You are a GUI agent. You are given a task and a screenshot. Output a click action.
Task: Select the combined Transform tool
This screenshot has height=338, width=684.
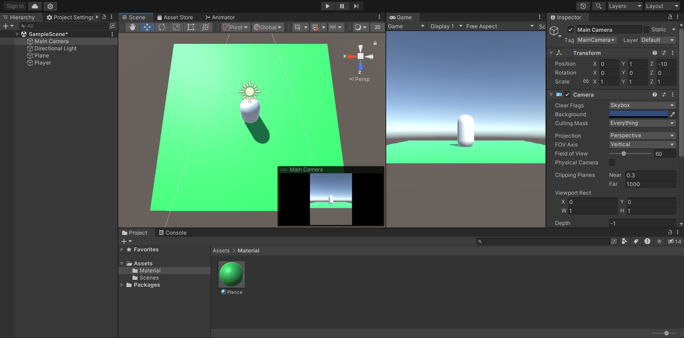(x=206, y=27)
